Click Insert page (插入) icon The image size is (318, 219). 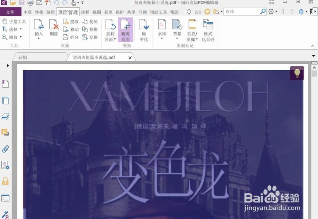39,28
